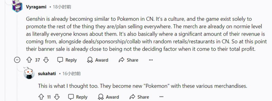Screen dimensions: 272x101
Task: Open the 16小时前 reply timestamp
Action: click(71, 74)
